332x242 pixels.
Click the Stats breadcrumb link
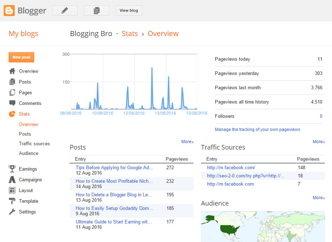[130, 34]
